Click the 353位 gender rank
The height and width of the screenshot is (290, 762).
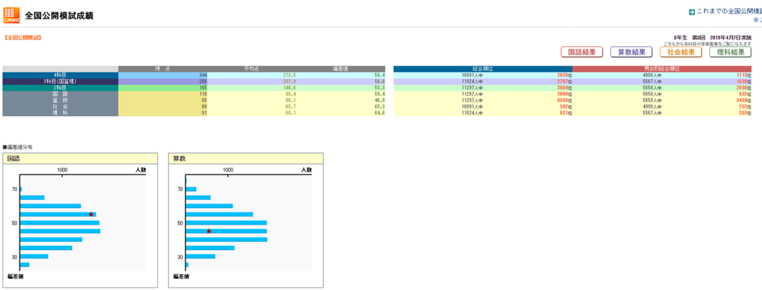745,113
